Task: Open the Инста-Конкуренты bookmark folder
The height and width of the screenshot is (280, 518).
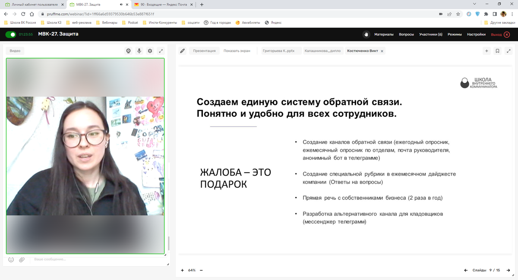Action: 160,22
